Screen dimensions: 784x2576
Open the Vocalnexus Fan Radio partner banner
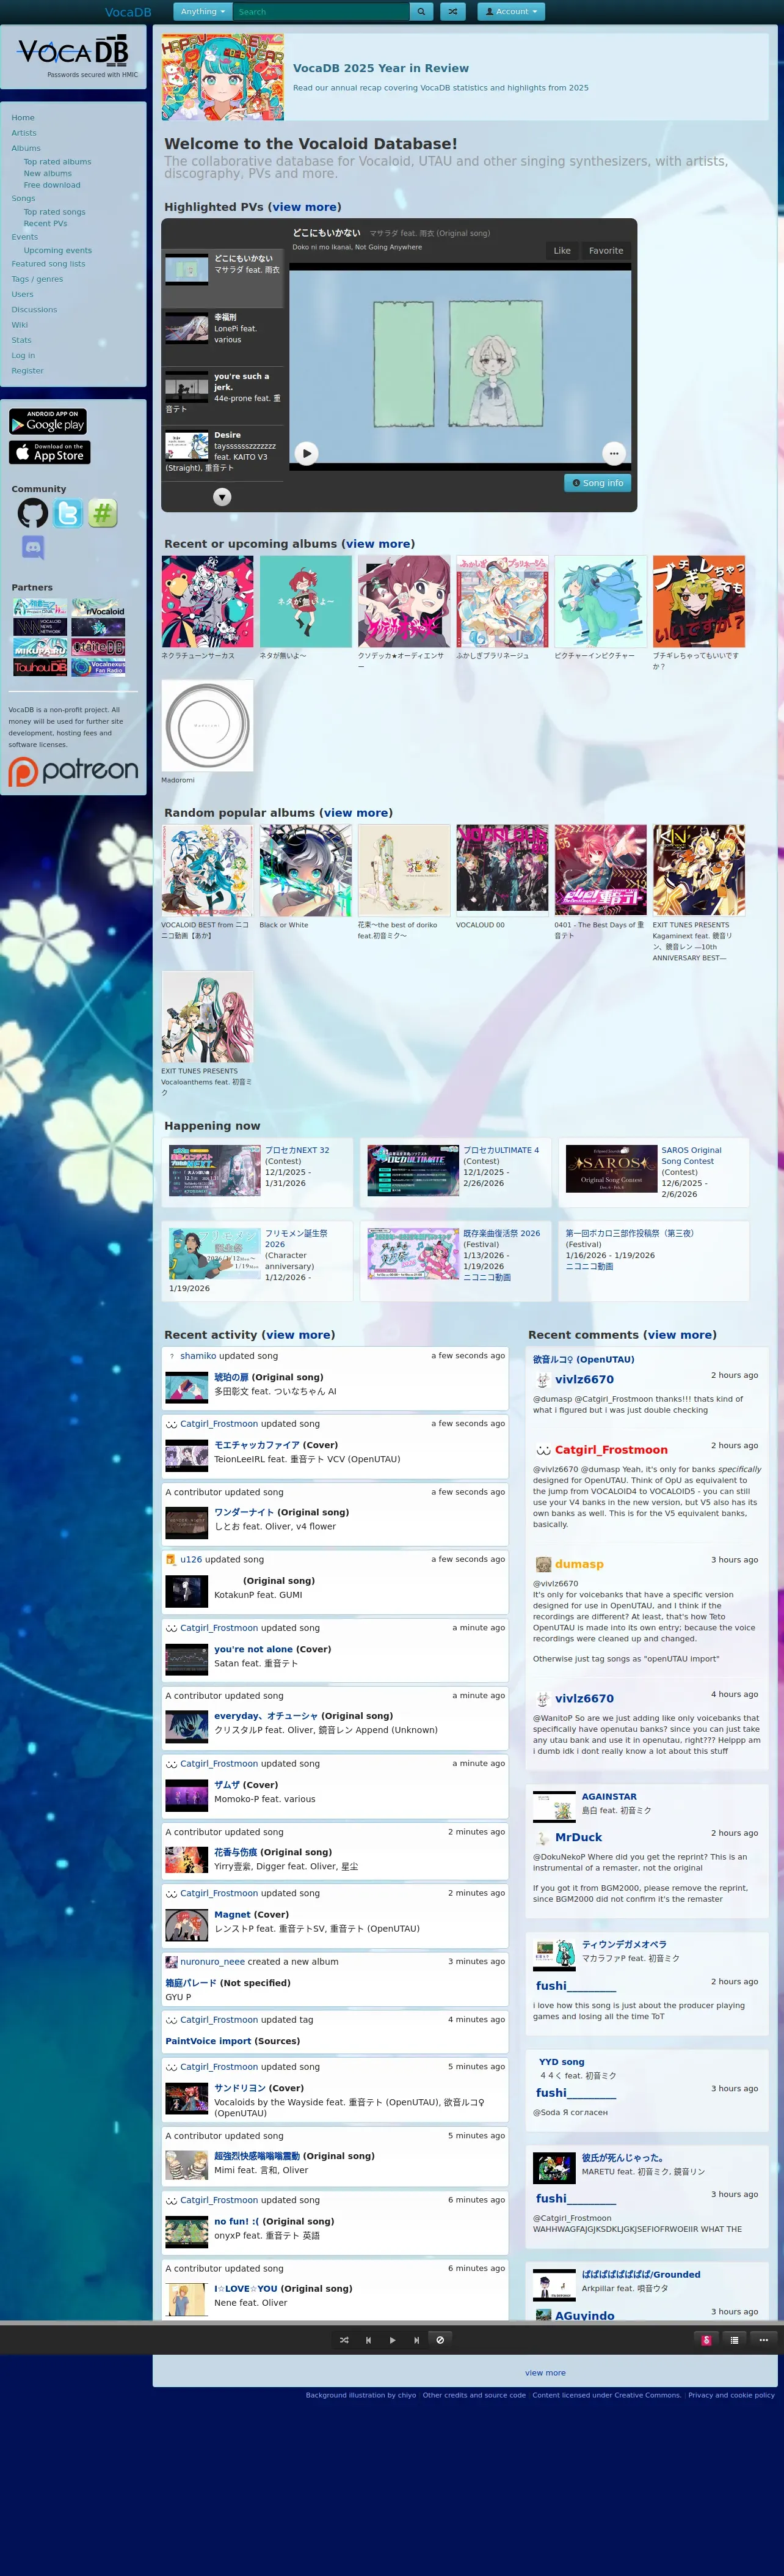point(99,667)
